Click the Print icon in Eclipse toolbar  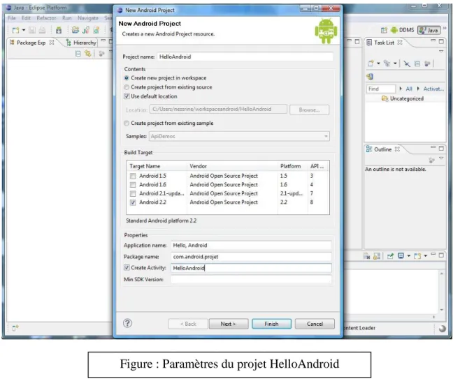pos(42,30)
